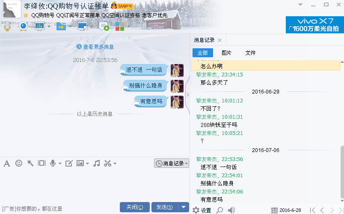344x214 pixels.
Task: Create a discussion group with chat-plus icon
Action: (104, 26)
